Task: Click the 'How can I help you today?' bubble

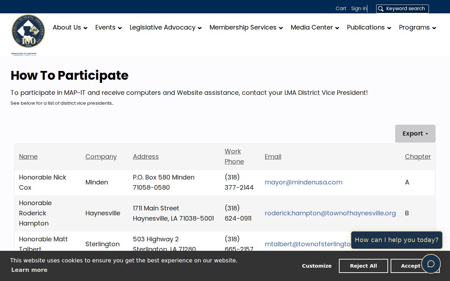Action: point(397,240)
